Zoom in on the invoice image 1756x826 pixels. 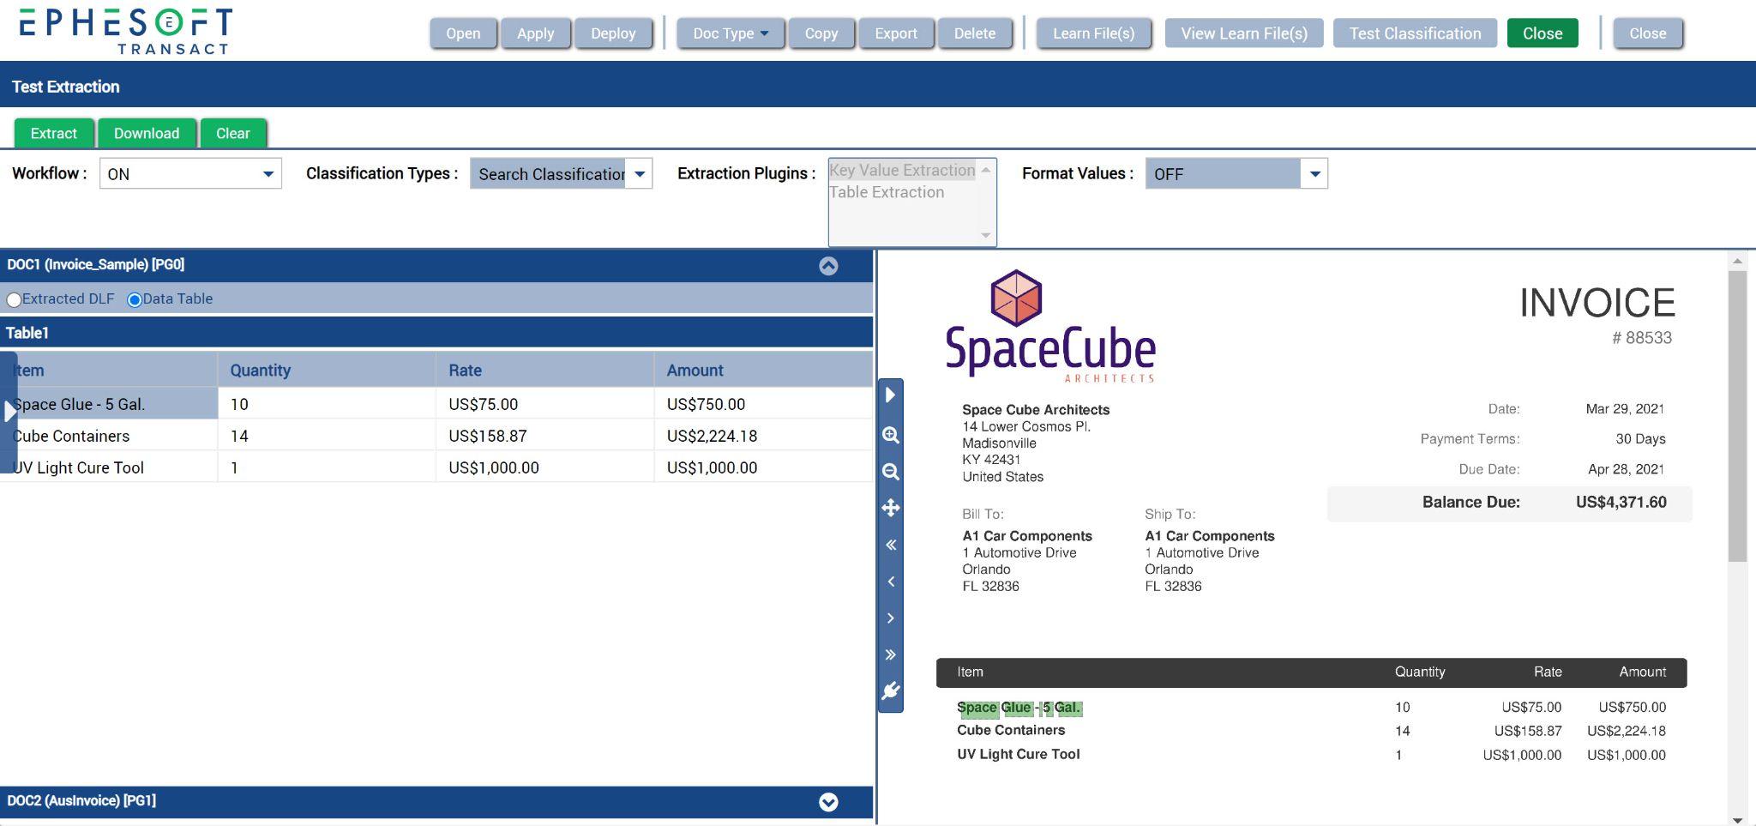[x=891, y=435]
